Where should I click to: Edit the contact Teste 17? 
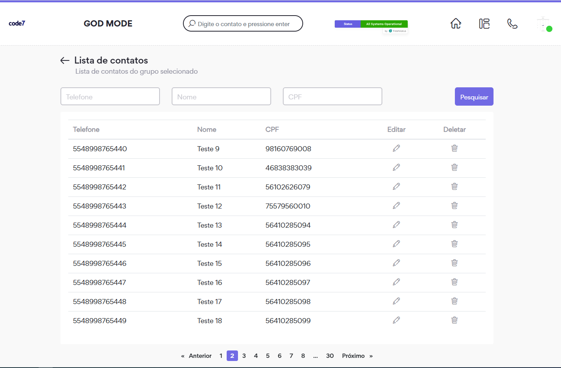point(396,301)
